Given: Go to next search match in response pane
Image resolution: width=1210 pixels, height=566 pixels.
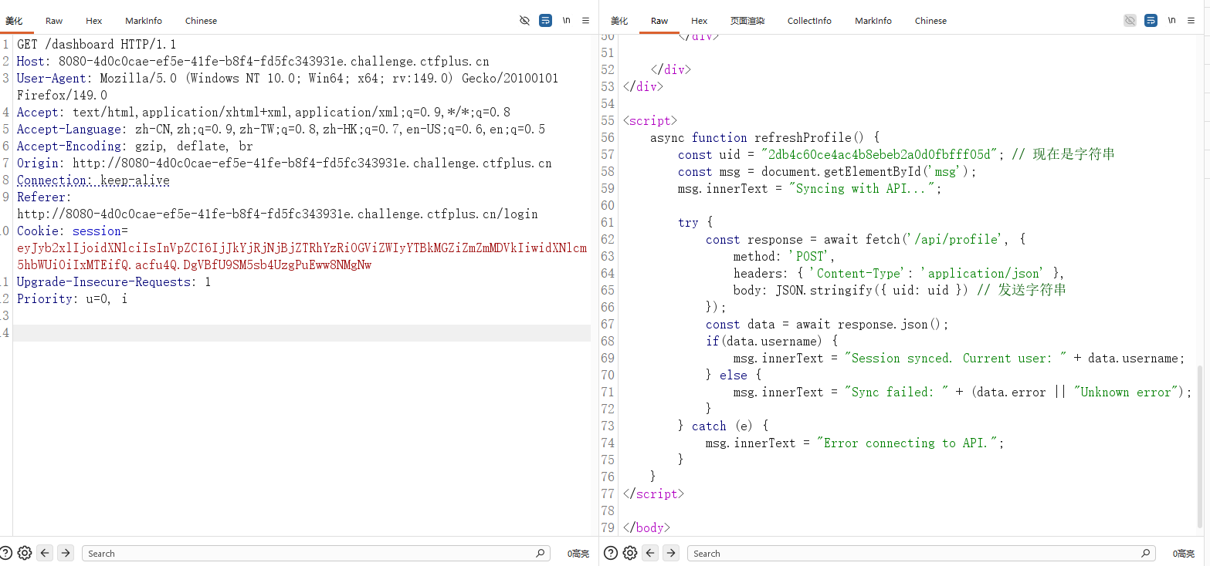Looking at the screenshot, I should tap(671, 553).
